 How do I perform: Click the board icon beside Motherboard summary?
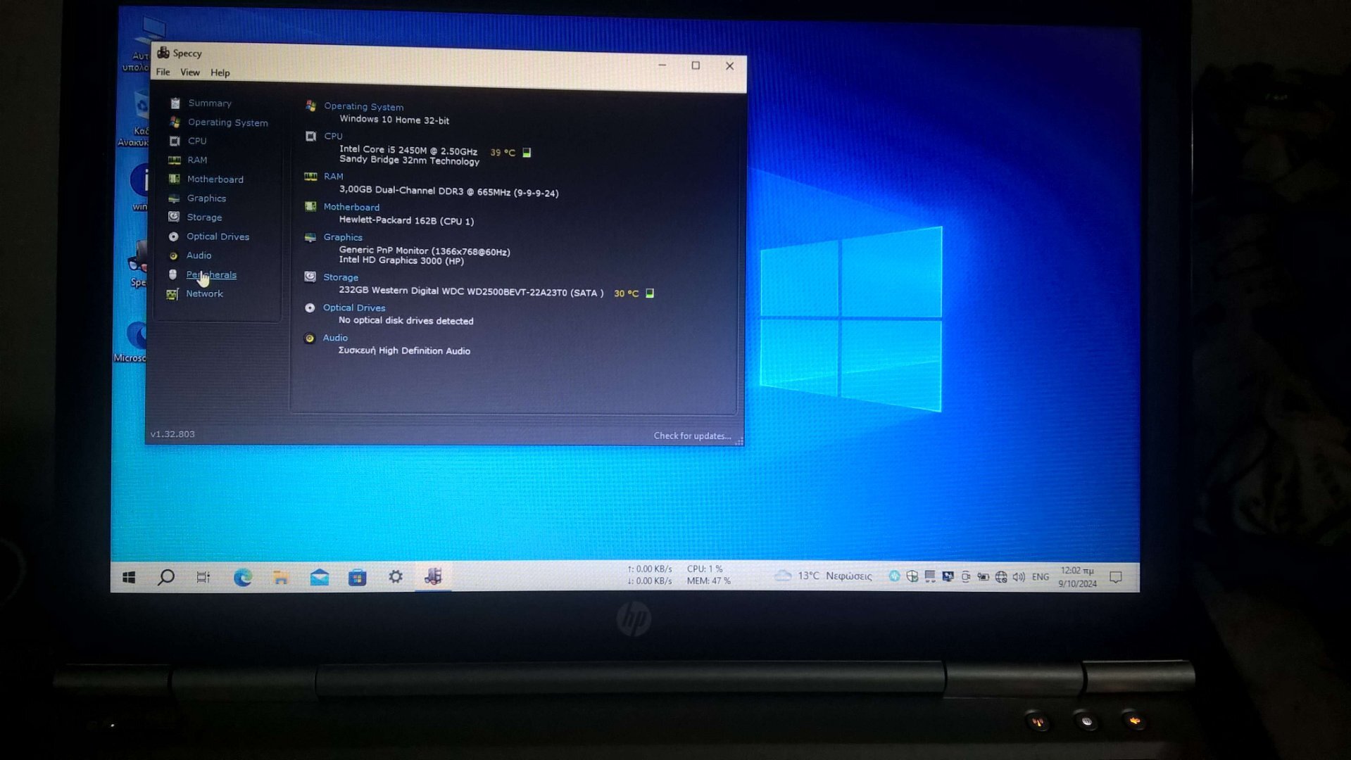[x=310, y=206]
